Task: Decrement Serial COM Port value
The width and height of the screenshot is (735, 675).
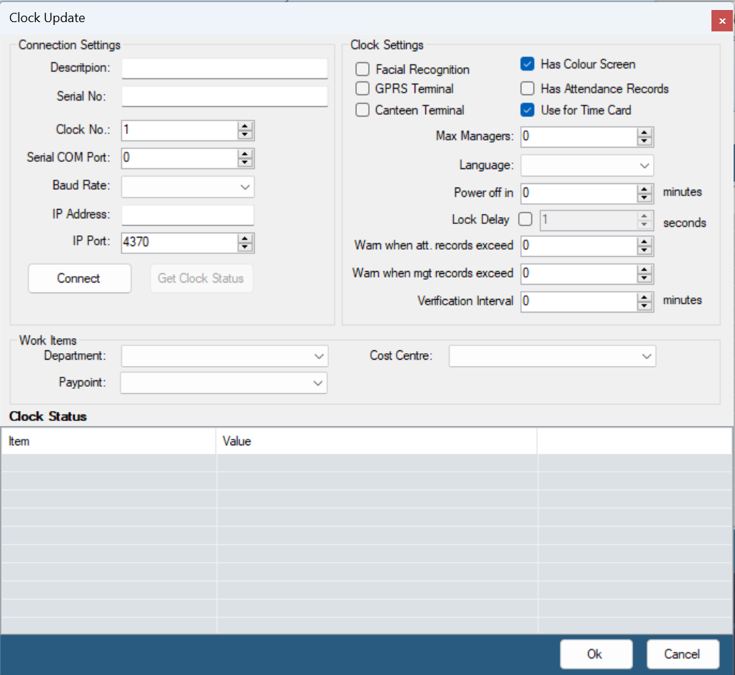Action: coord(245,163)
